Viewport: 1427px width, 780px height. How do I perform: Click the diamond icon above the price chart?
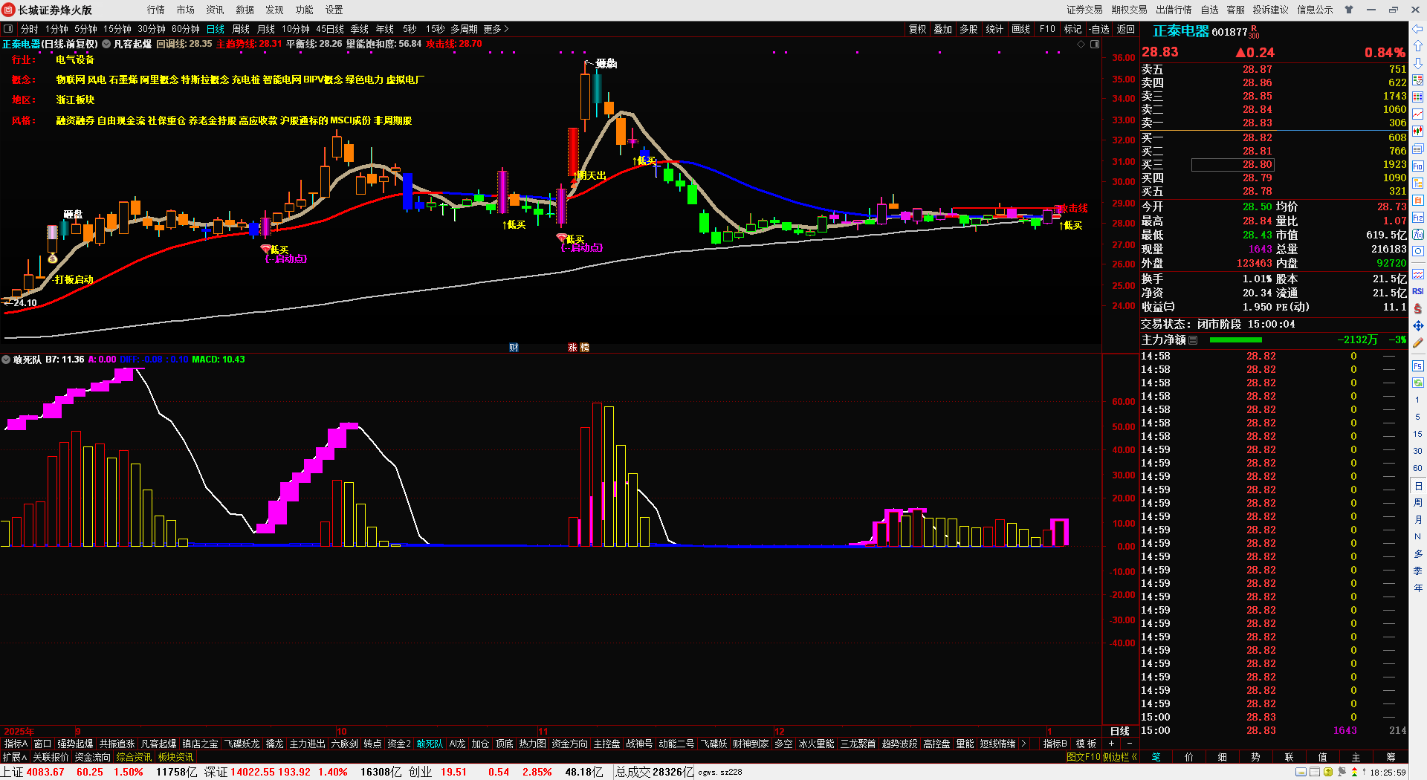1081,45
